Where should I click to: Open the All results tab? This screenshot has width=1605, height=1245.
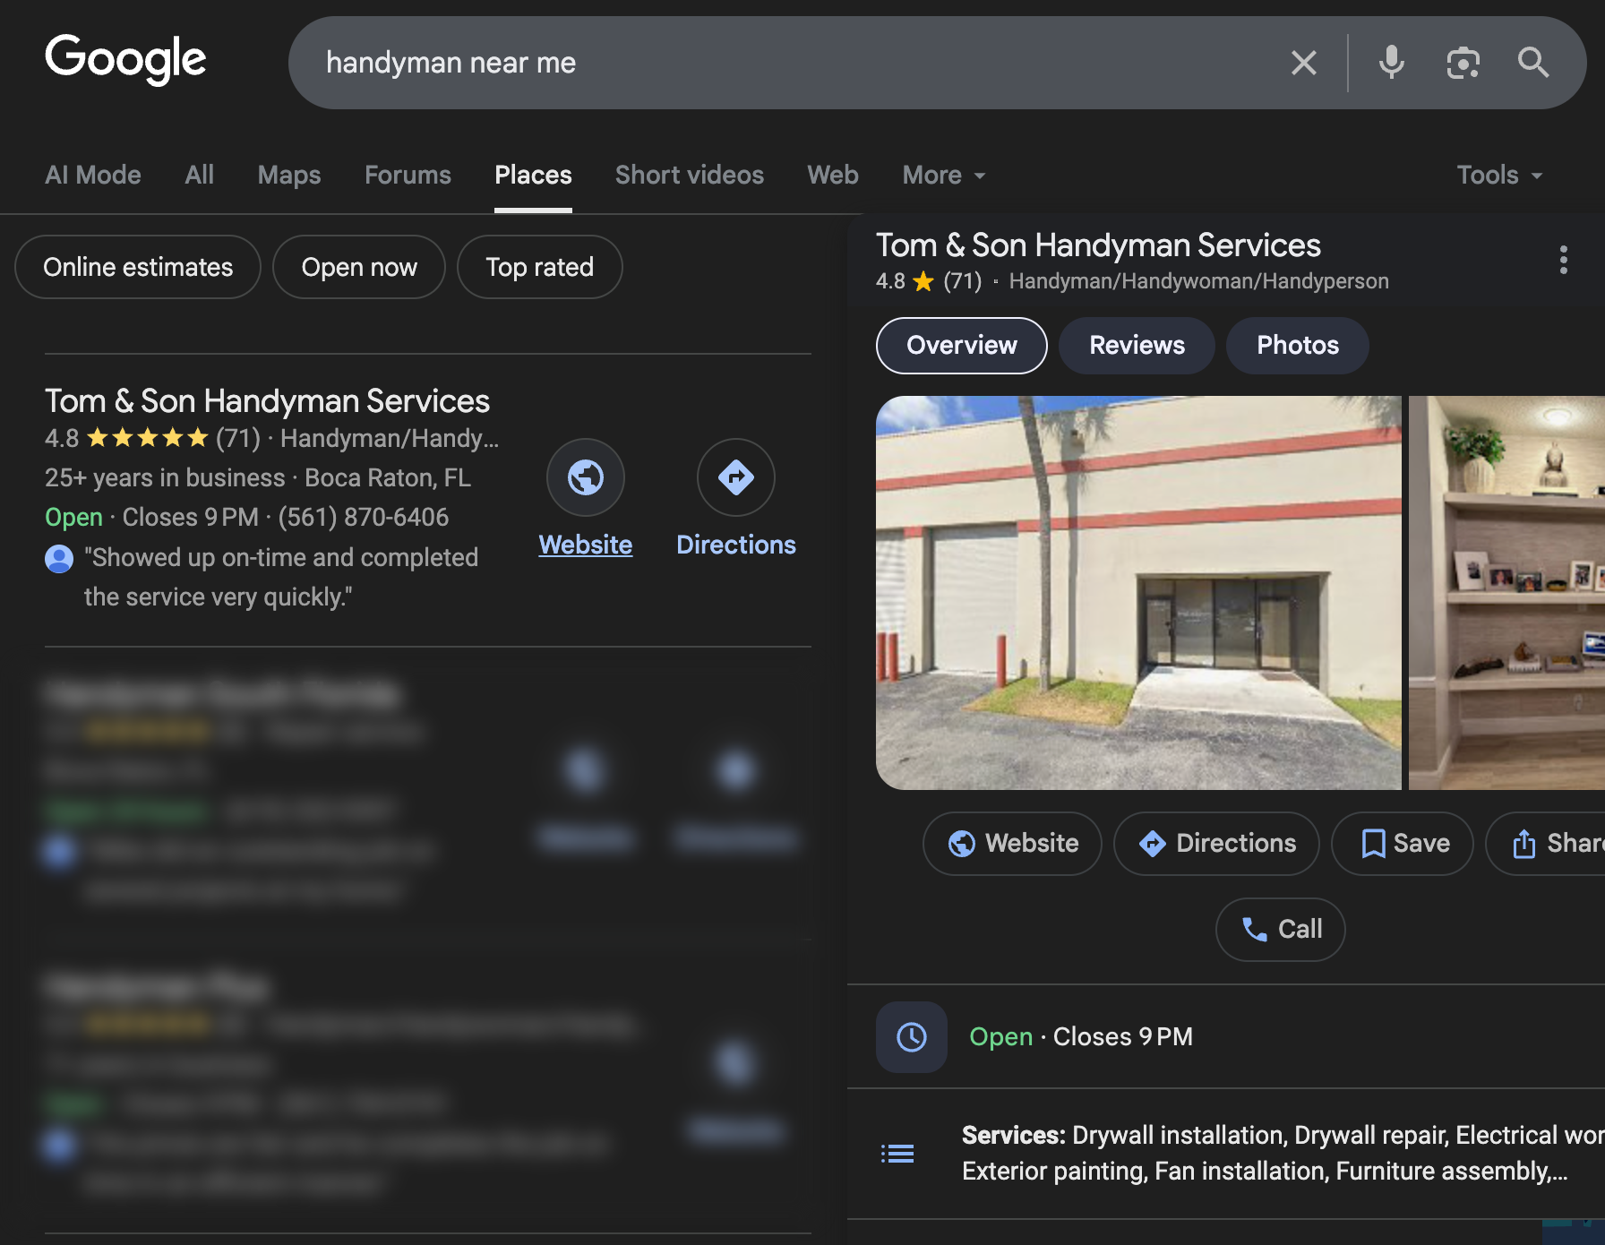pyautogui.click(x=199, y=175)
